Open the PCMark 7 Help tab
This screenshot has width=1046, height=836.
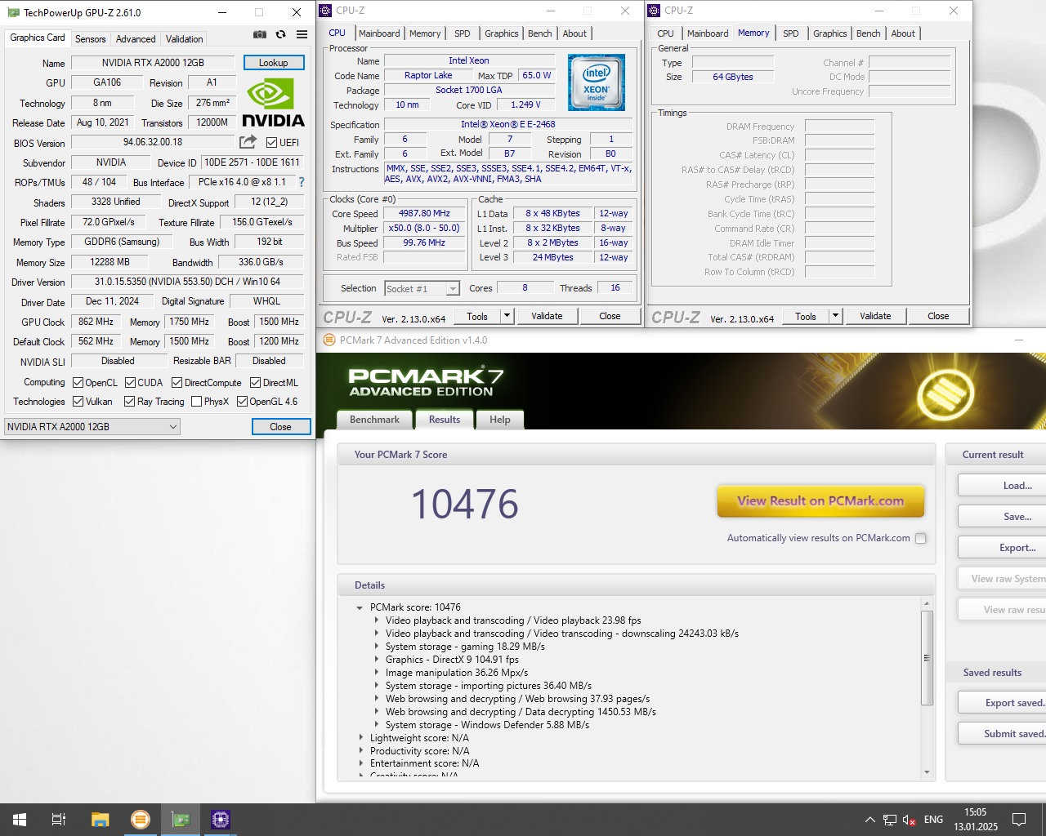coord(500,420)
